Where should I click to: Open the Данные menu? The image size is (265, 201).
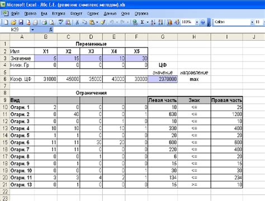pos(110,13)
